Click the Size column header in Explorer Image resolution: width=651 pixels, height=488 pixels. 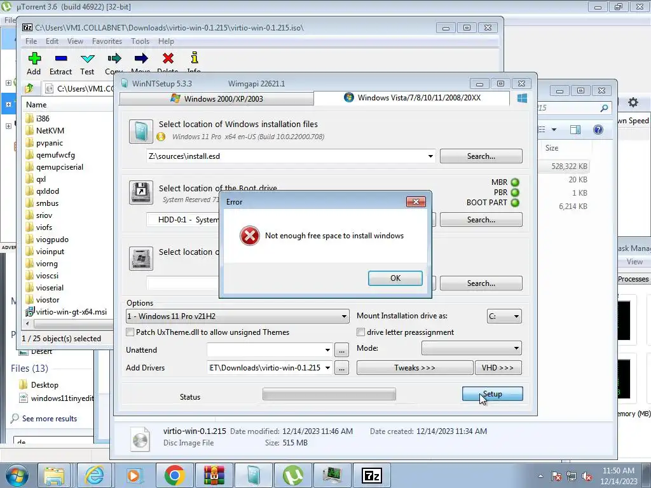[x=552, y=147]
